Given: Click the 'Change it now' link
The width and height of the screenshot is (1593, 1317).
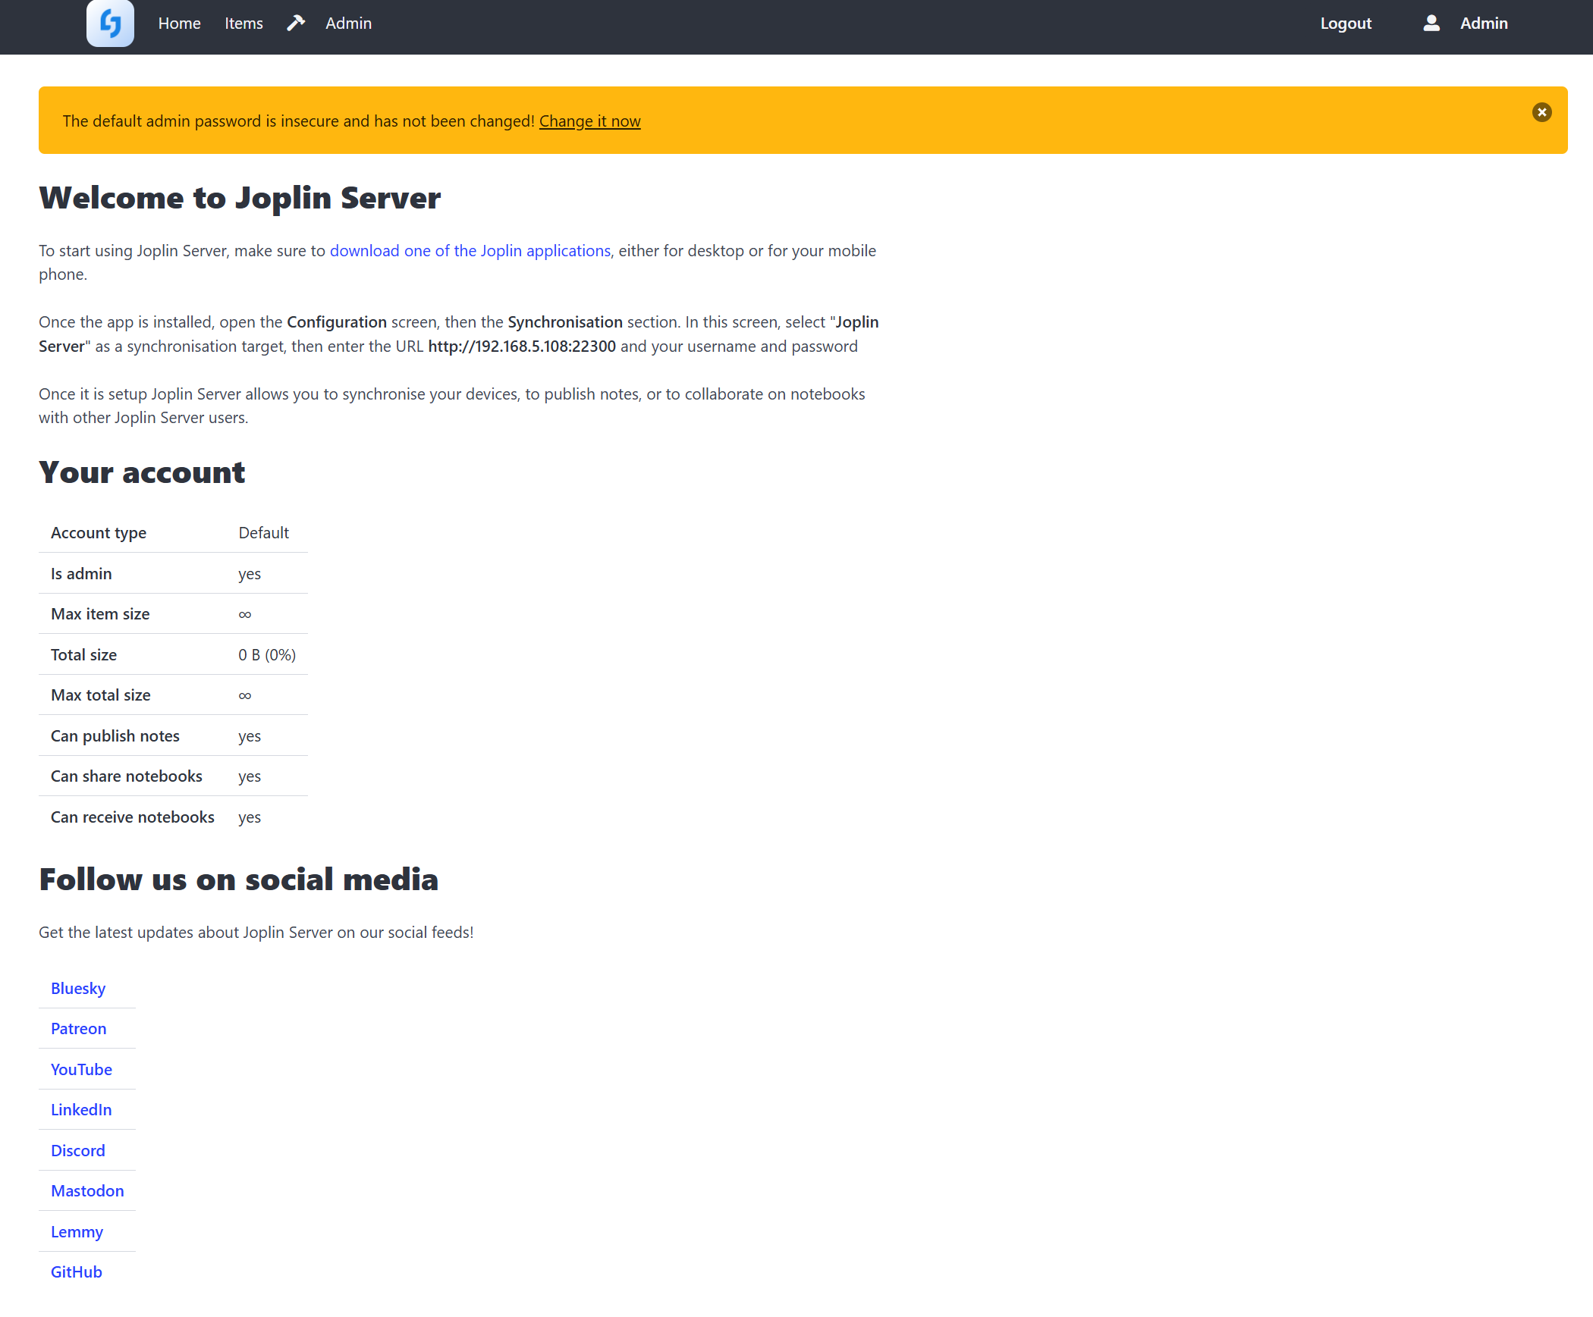Looking at the screenshot, I should coord(589,121).
